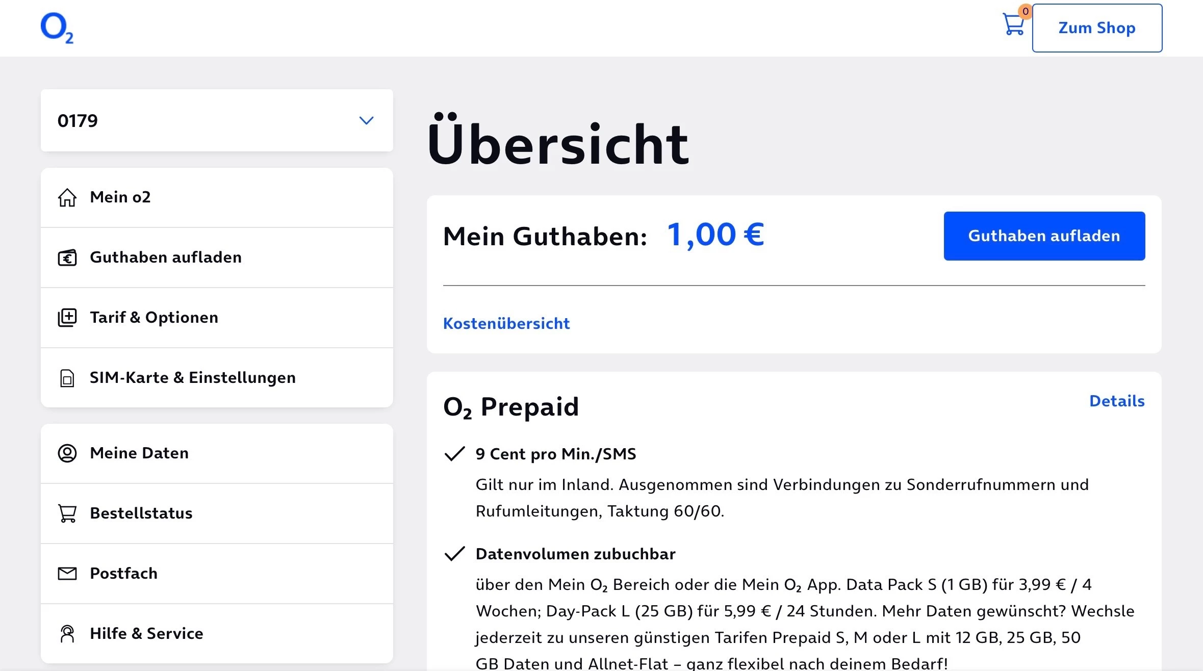Click the Zum Shop button
The width and height of the screenshot is (1203, 671).
pyautogui.click(x=1096, y=28)
